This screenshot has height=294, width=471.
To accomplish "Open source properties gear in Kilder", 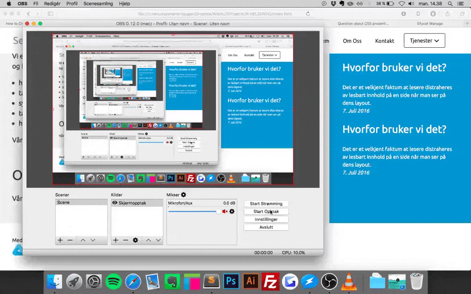I will pos(135,240).
